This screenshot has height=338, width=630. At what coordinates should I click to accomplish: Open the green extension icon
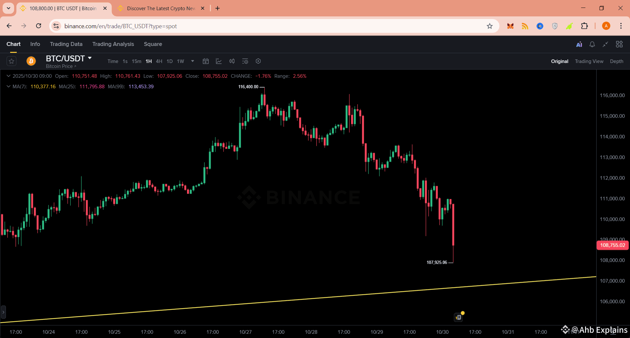tap(569, 26)
